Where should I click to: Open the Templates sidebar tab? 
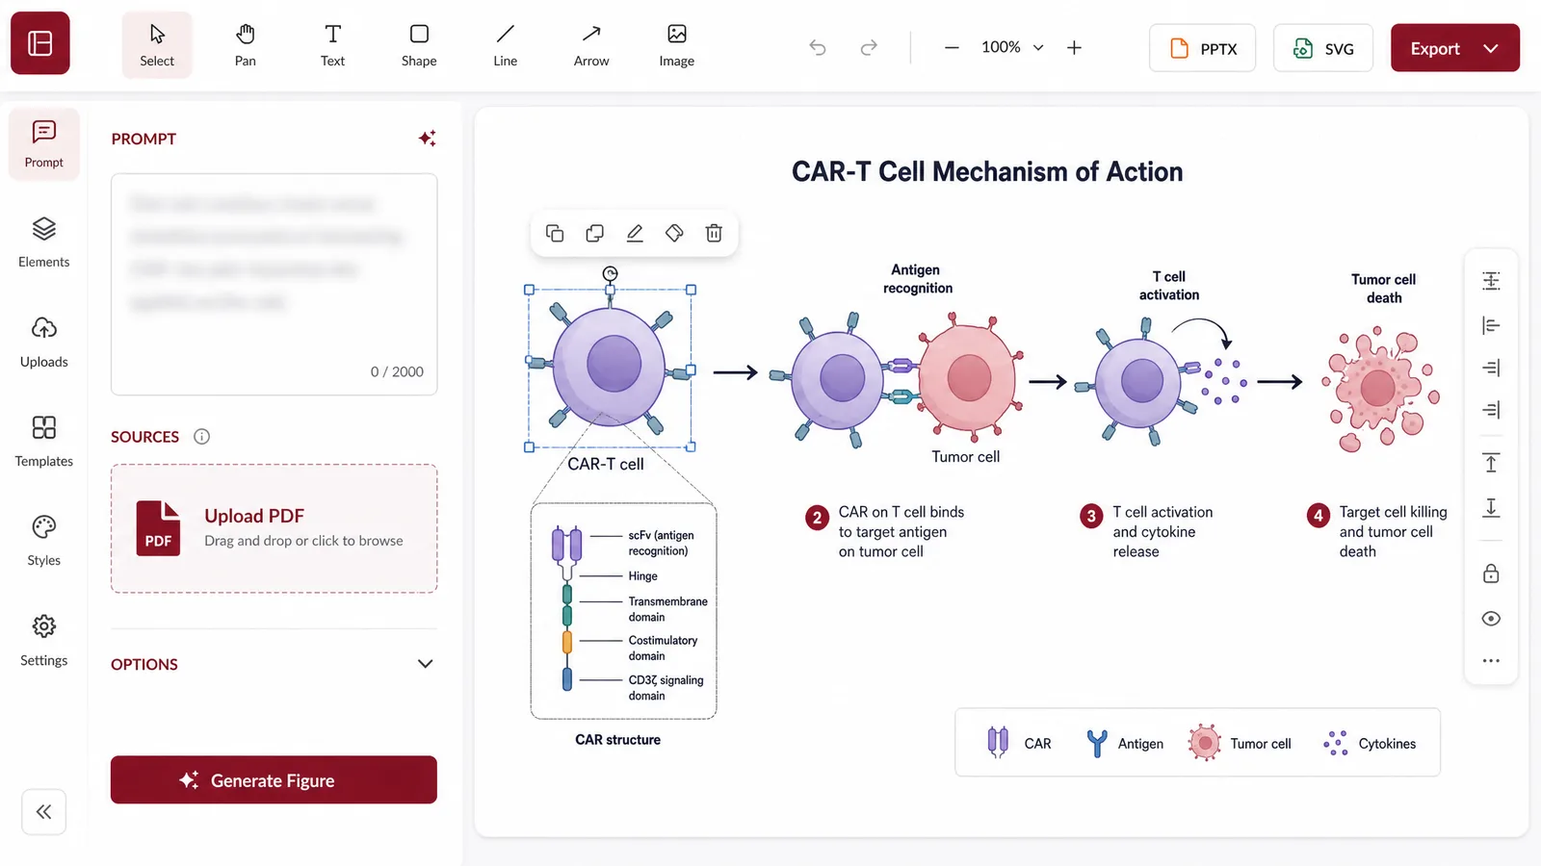(x=44, y=442)
